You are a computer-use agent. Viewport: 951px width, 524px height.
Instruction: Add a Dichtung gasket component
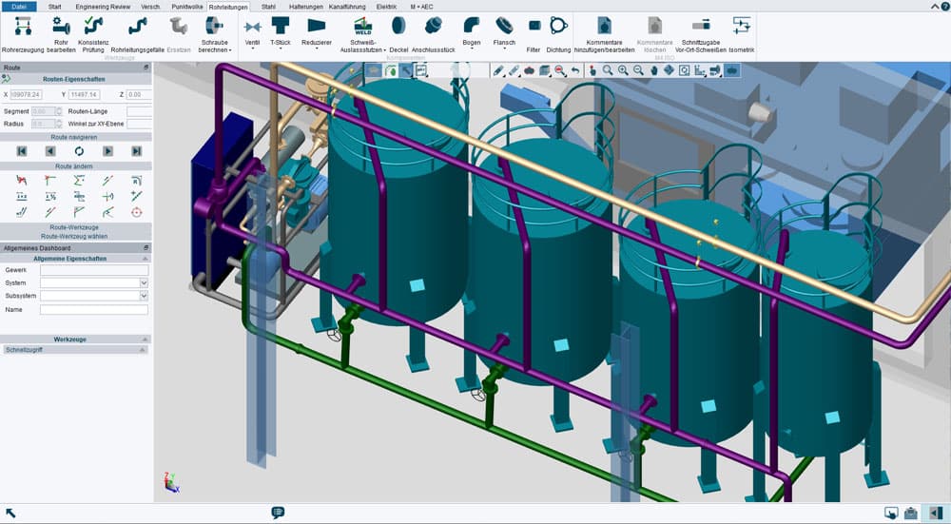pos(558,34)
